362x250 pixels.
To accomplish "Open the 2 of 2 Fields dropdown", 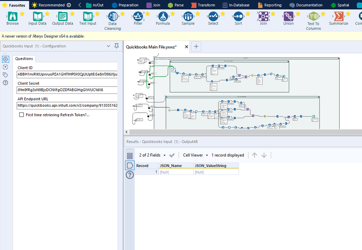I will (153, 155).
